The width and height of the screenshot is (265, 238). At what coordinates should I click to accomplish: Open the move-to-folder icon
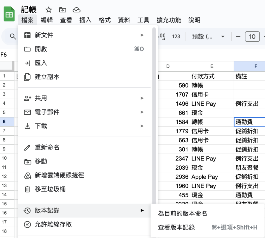coord(62,10)
